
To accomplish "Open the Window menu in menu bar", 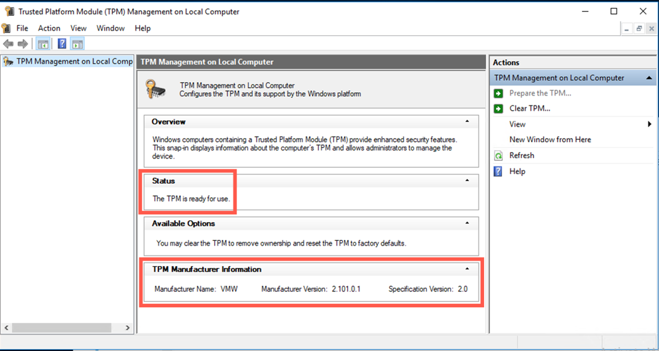I will coord(110,29).
